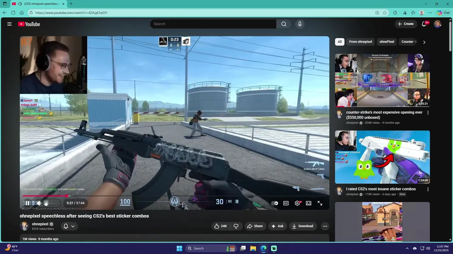Screen dimensions: 453x254
Task: Select the From ohnepixel chip
Action: [361, 42]
